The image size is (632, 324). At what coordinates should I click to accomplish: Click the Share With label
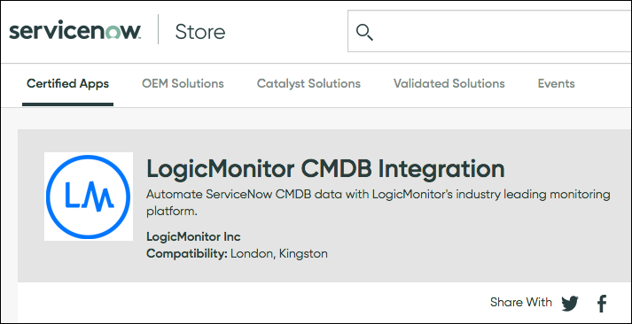(x=520, y=302)
